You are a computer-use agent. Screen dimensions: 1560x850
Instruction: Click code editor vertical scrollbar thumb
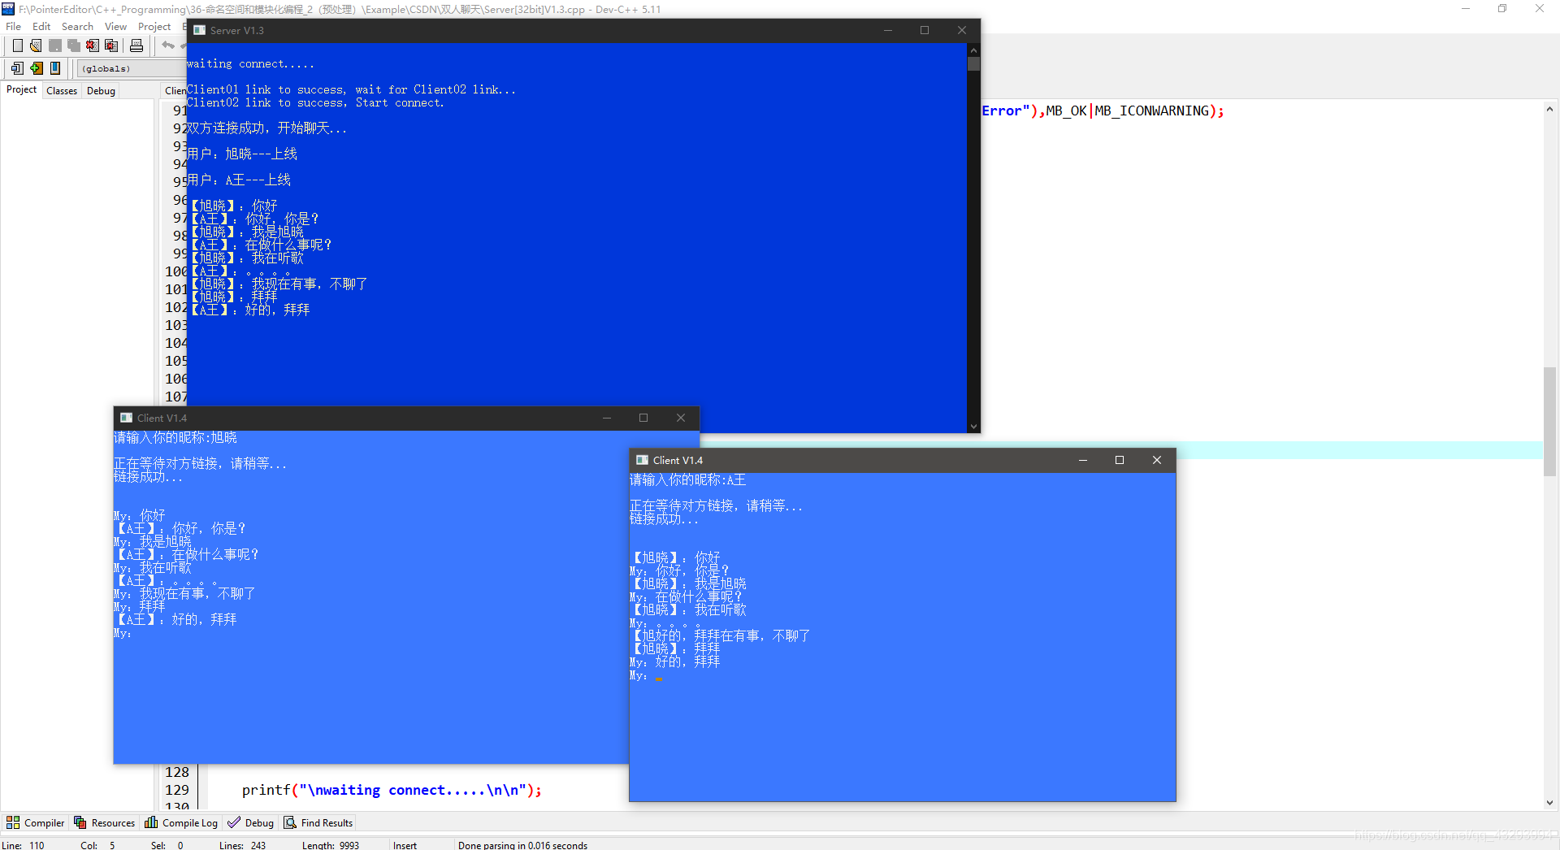coord(1549,421)
